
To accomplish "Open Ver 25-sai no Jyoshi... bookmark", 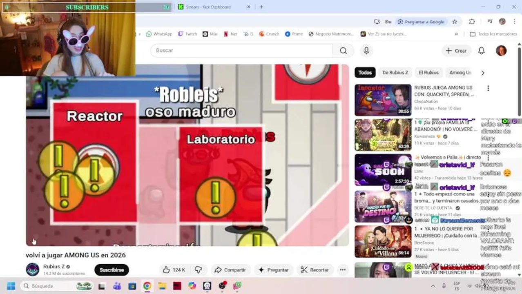I will [x=384, y=34].
